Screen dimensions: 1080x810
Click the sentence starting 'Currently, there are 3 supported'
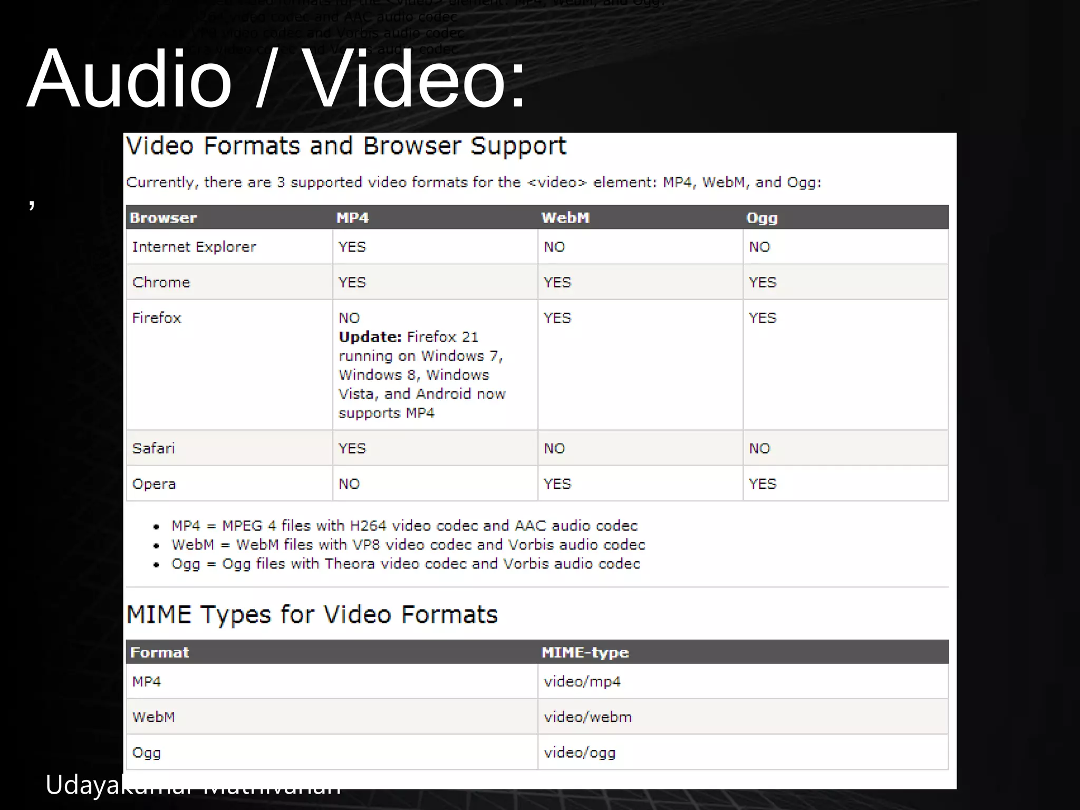click(474, 182)
